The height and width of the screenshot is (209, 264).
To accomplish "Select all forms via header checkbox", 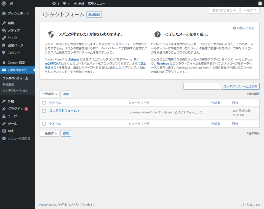I will point(44,103).
